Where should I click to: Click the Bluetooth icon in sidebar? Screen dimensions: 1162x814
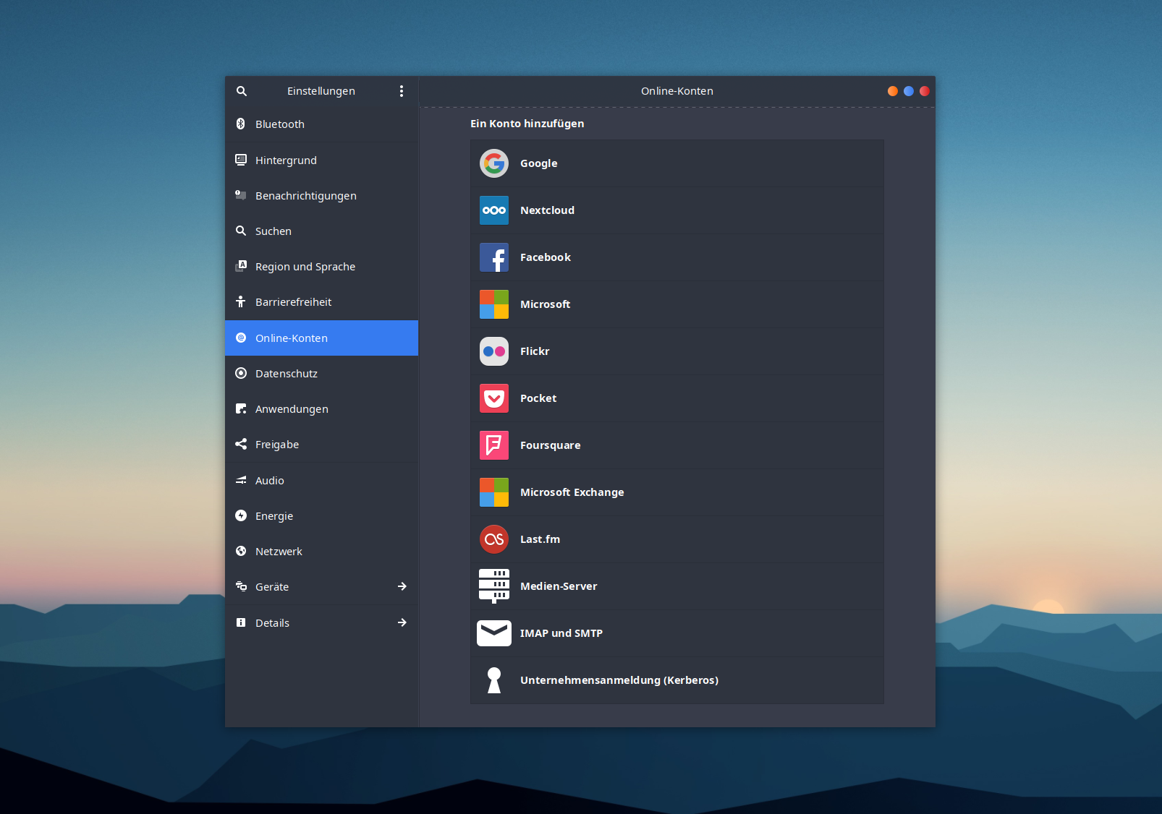(x=241, y=124)
